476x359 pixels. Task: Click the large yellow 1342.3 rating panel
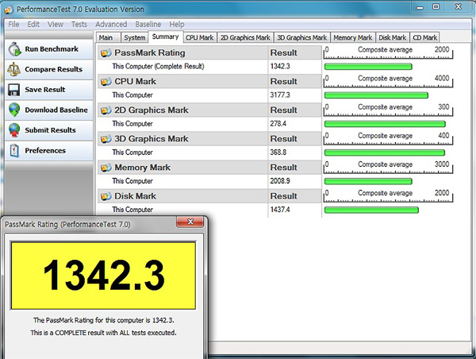point(103,276)
